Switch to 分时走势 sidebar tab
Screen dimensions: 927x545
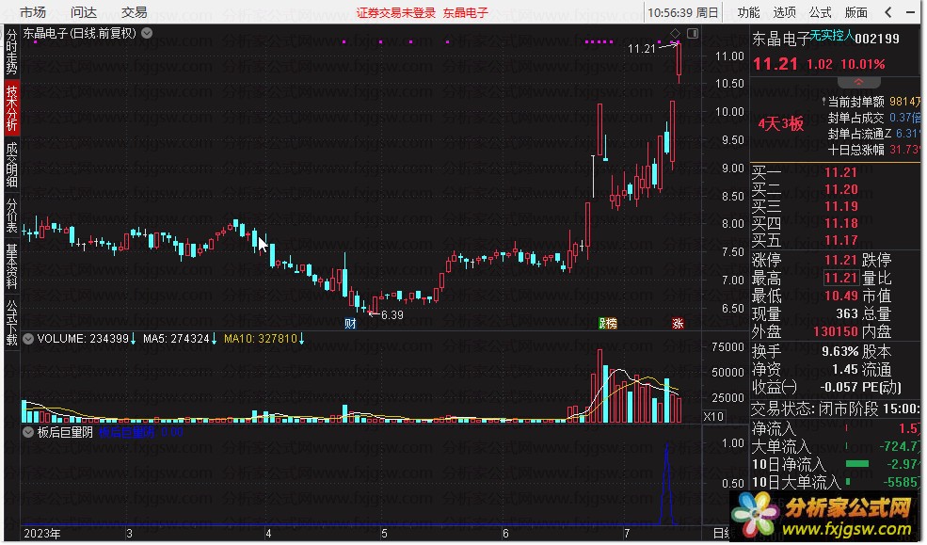(12, 52)
